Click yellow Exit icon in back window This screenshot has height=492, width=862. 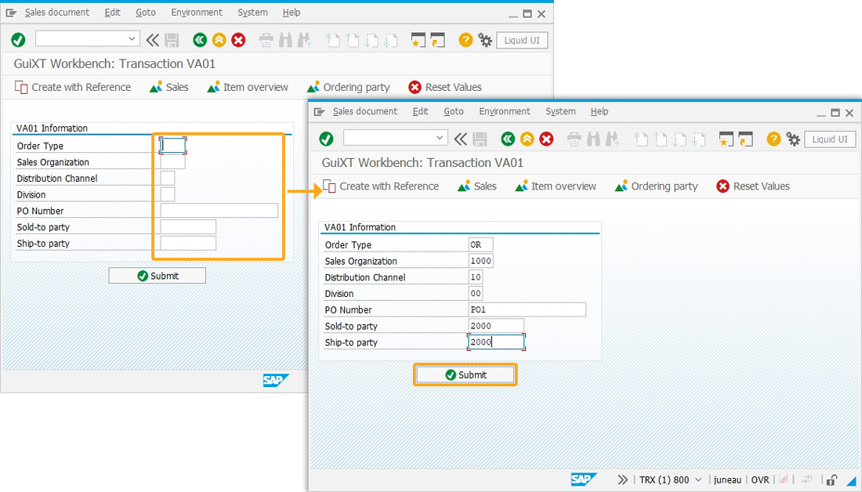click(219, 40)
